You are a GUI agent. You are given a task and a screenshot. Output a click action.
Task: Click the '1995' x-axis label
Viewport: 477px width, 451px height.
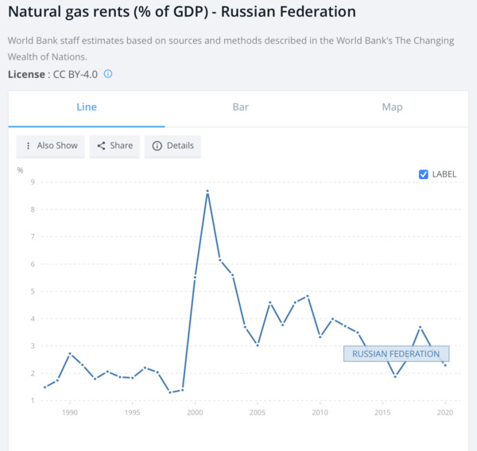pyautogui.click(x=132, y=413)
